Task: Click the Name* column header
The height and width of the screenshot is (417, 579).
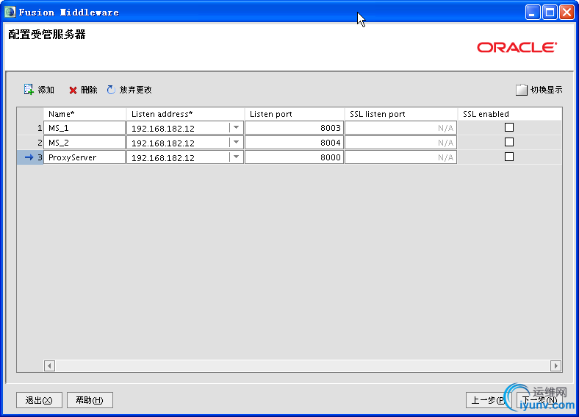Action: pyautogui.click(x=85, y=114)
